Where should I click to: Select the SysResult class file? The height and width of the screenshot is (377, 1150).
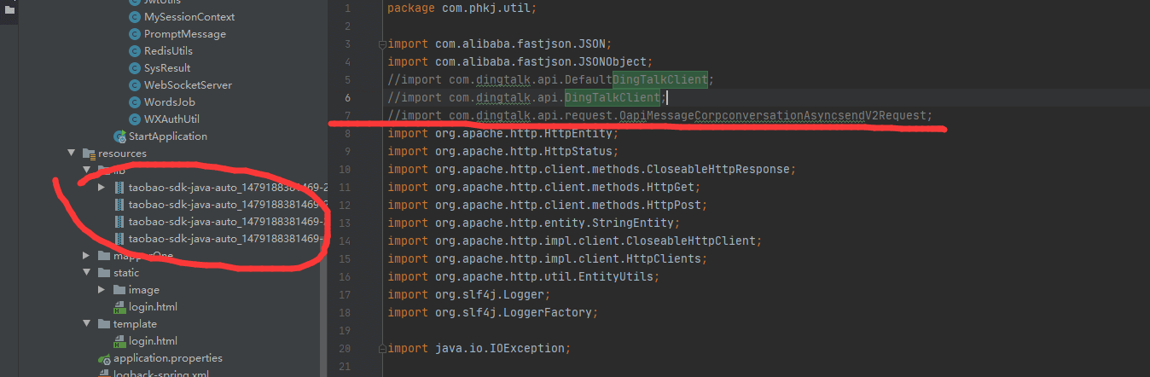tap(167, 68)
